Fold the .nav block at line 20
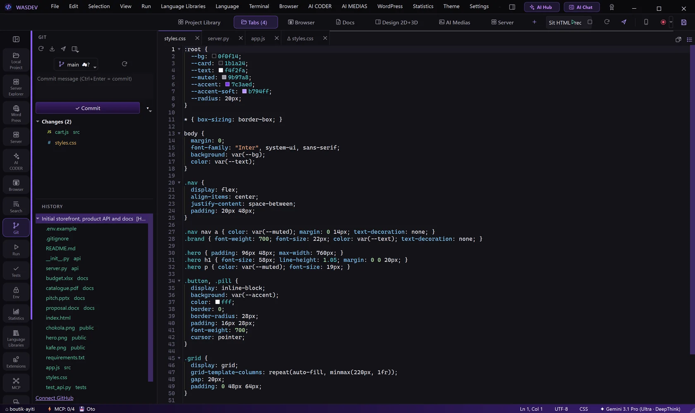This screenshot has width=695, height=413. (179, 183)
